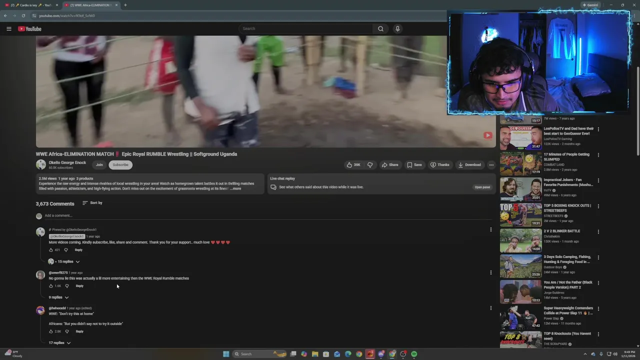Expand the 9 replies thread

click(58, 297)
